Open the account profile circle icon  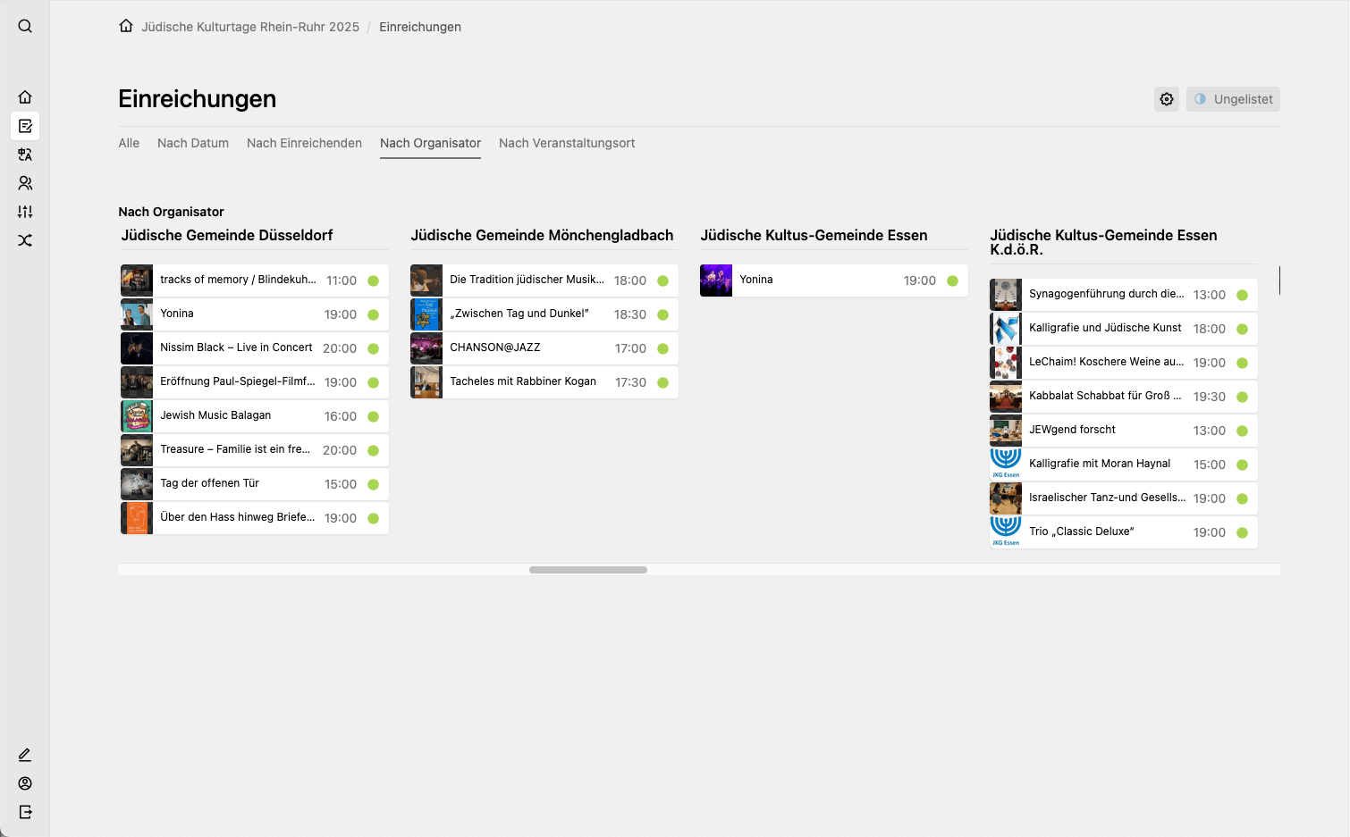pos(25,783)
